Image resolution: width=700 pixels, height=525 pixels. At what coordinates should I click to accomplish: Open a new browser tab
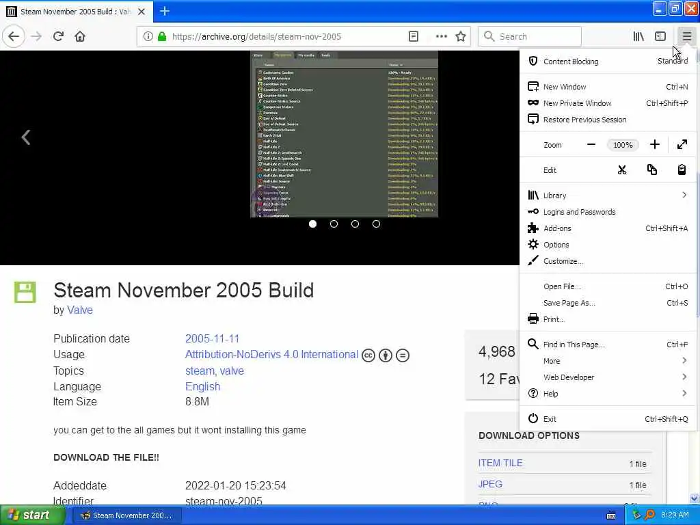pyautogui.click(x=165, y=11)
